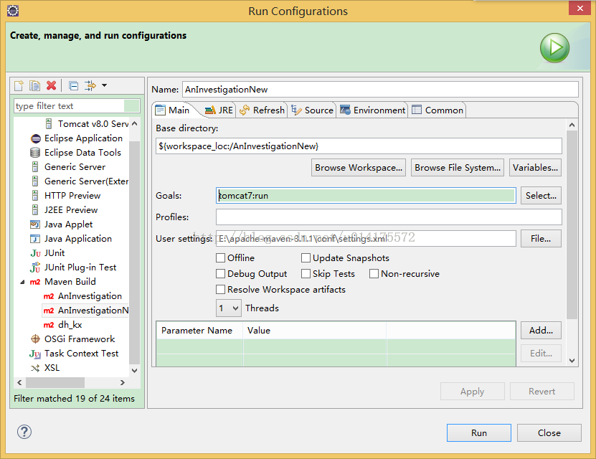This screenshot has width=596, height=459.
Task: Click the Eclipse icon in the title bar
Action: 13,11
